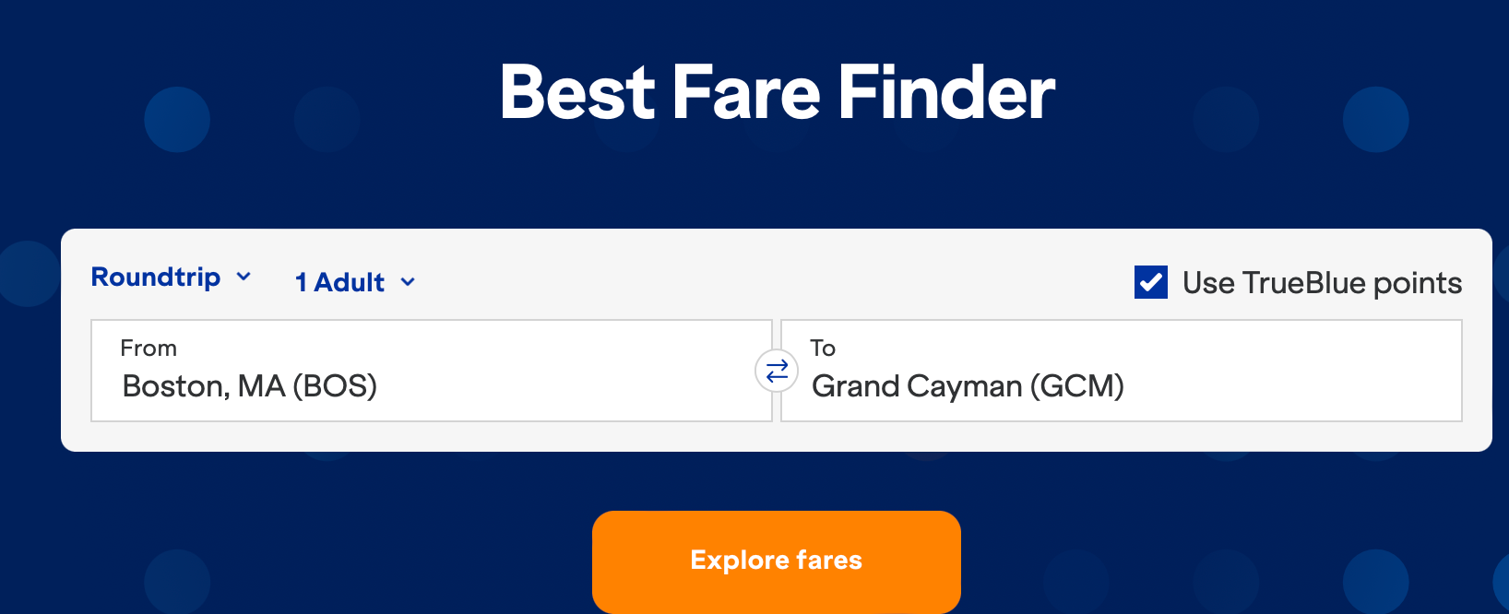The width and height of the screenshot is (1509, 614).
Task: Click the From label above Boston
Action: point(149,348)
